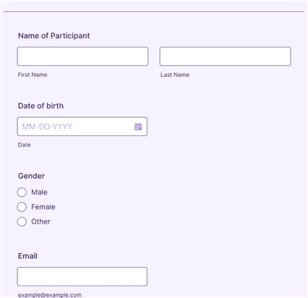The image size is (308, 298).
Task: Click the "Date" sublabel under birth field
Action: (24, 145)
